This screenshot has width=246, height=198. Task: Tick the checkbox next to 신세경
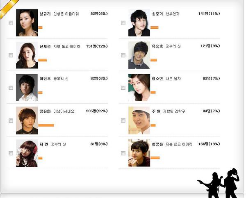point(11,55)
